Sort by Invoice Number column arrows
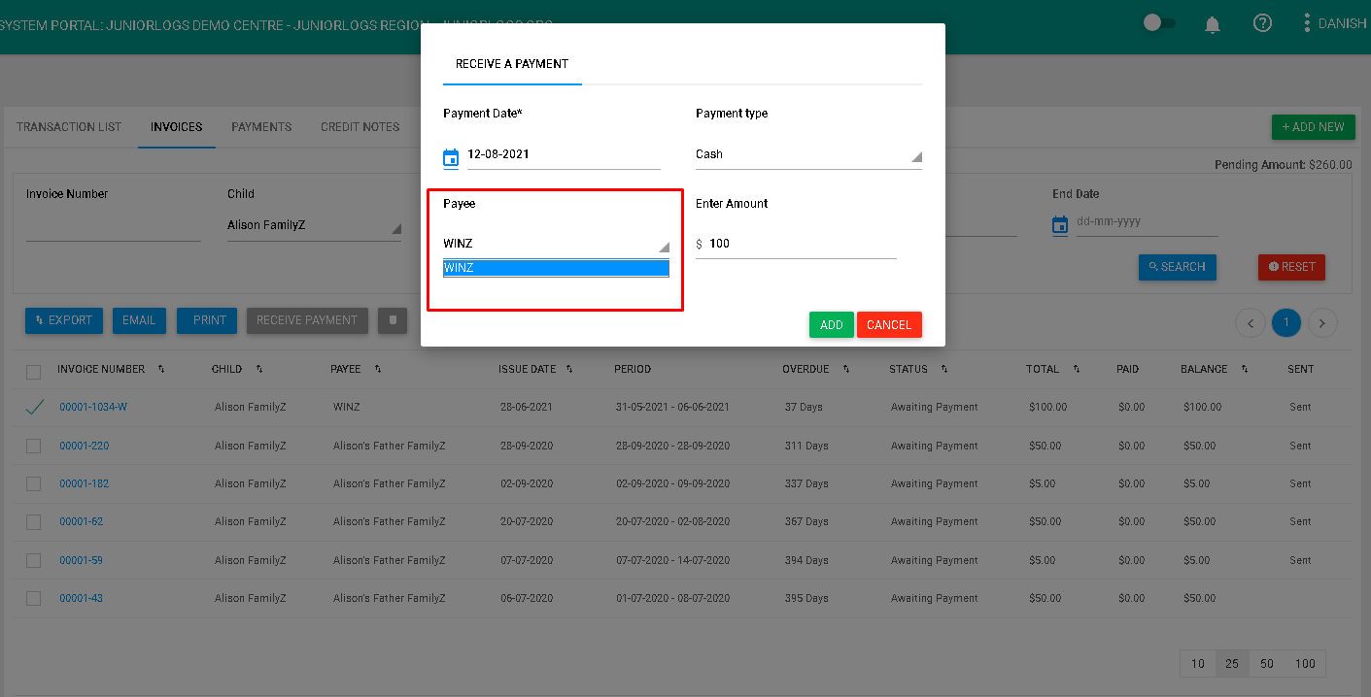The image size is (1371, 697). pyautogui.click(x=161, y=370)
